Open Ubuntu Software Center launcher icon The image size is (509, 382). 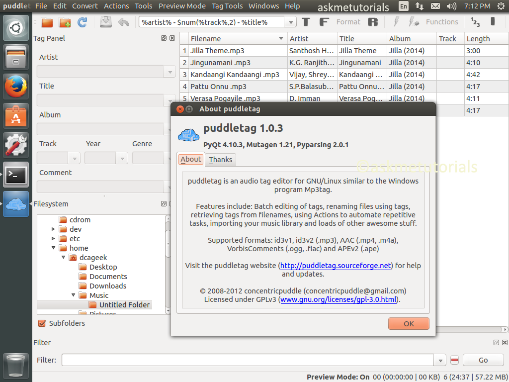tap(15, 115)
